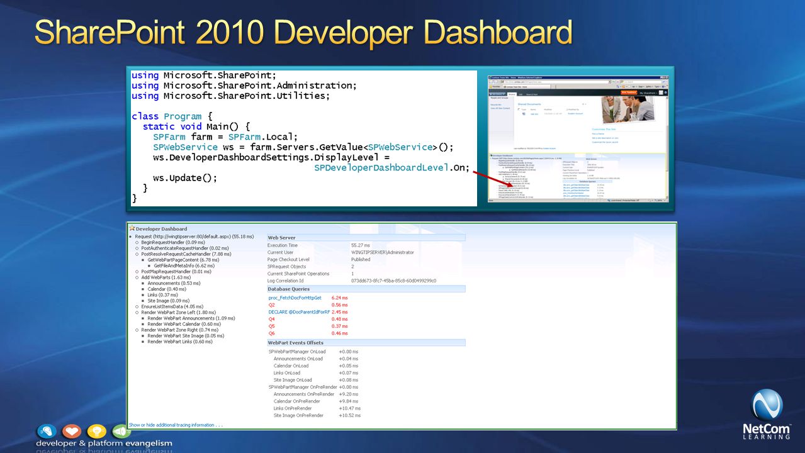Viewport: 805px width, 453px height.
Task: Select Render WebPart Site Image (0.05 ms)
Action: pyautogui.click(x=186, y=336)
